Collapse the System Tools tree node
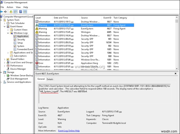Screen dimensions: 180x134 [x=1, y=20]
